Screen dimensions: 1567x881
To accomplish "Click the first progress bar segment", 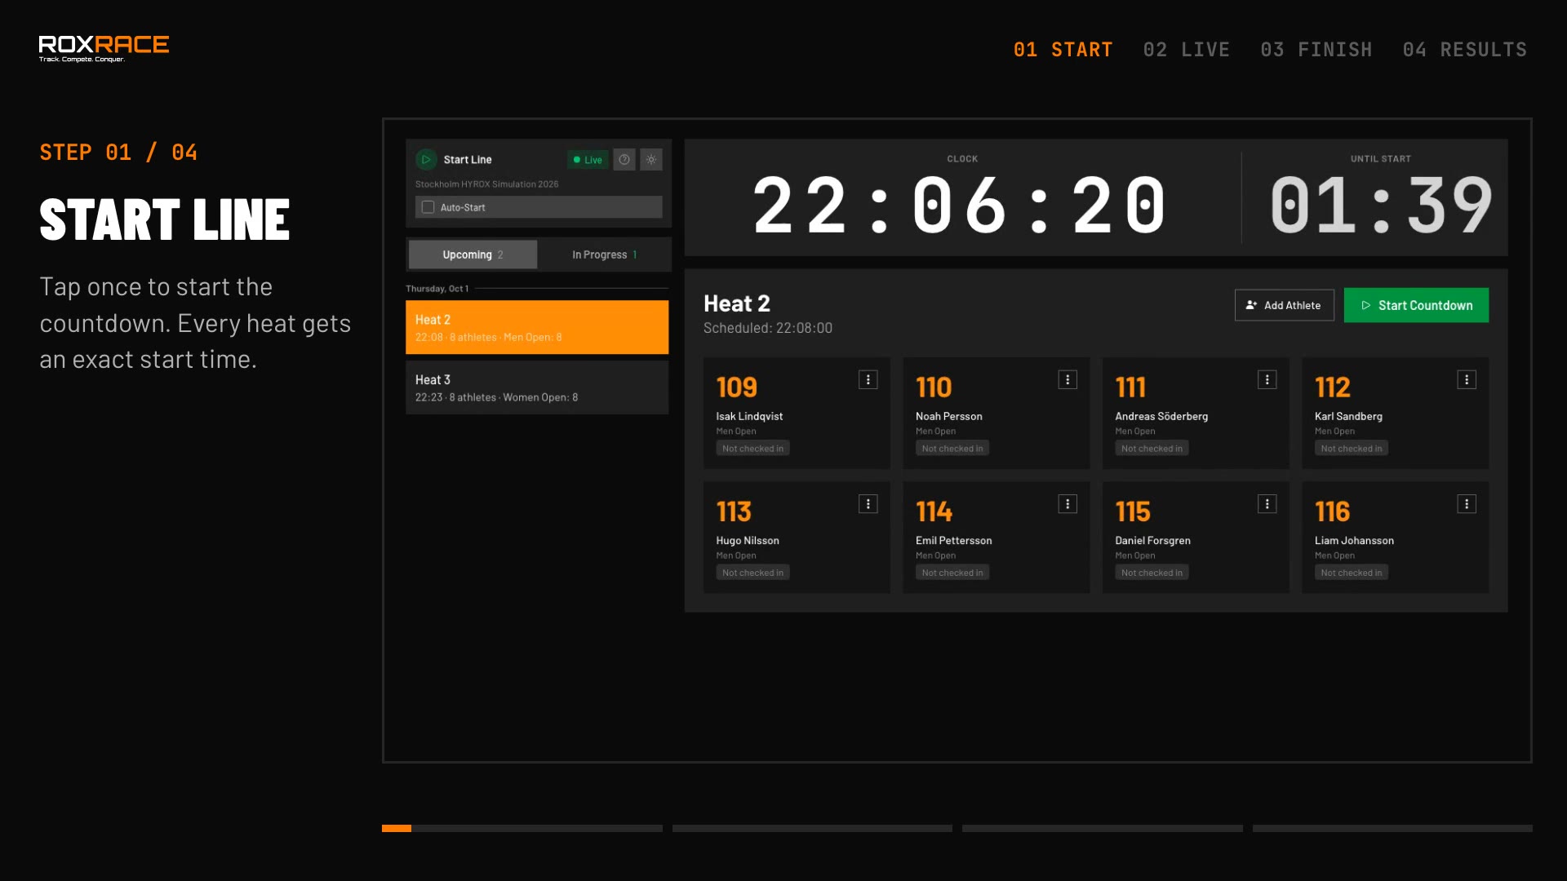I will tap(522, 829).
